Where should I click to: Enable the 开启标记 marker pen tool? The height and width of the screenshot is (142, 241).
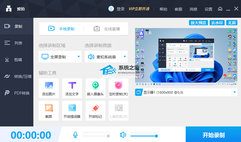point(95,111)
